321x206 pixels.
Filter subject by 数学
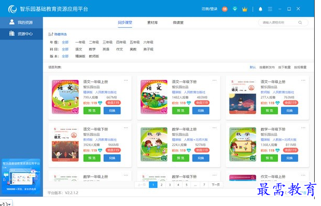click(92, 49)
